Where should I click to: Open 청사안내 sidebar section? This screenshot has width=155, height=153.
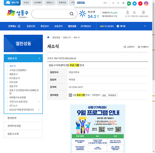[x=23, y=118]
